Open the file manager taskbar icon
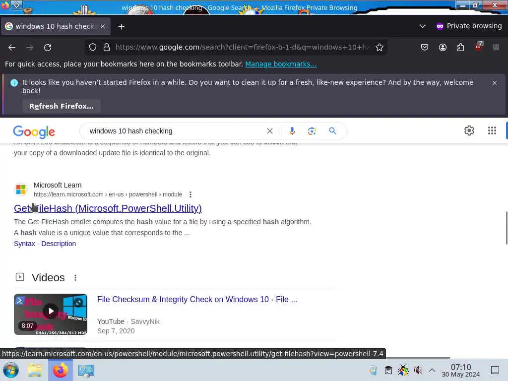The image size is (508, 381). point(34,370)
